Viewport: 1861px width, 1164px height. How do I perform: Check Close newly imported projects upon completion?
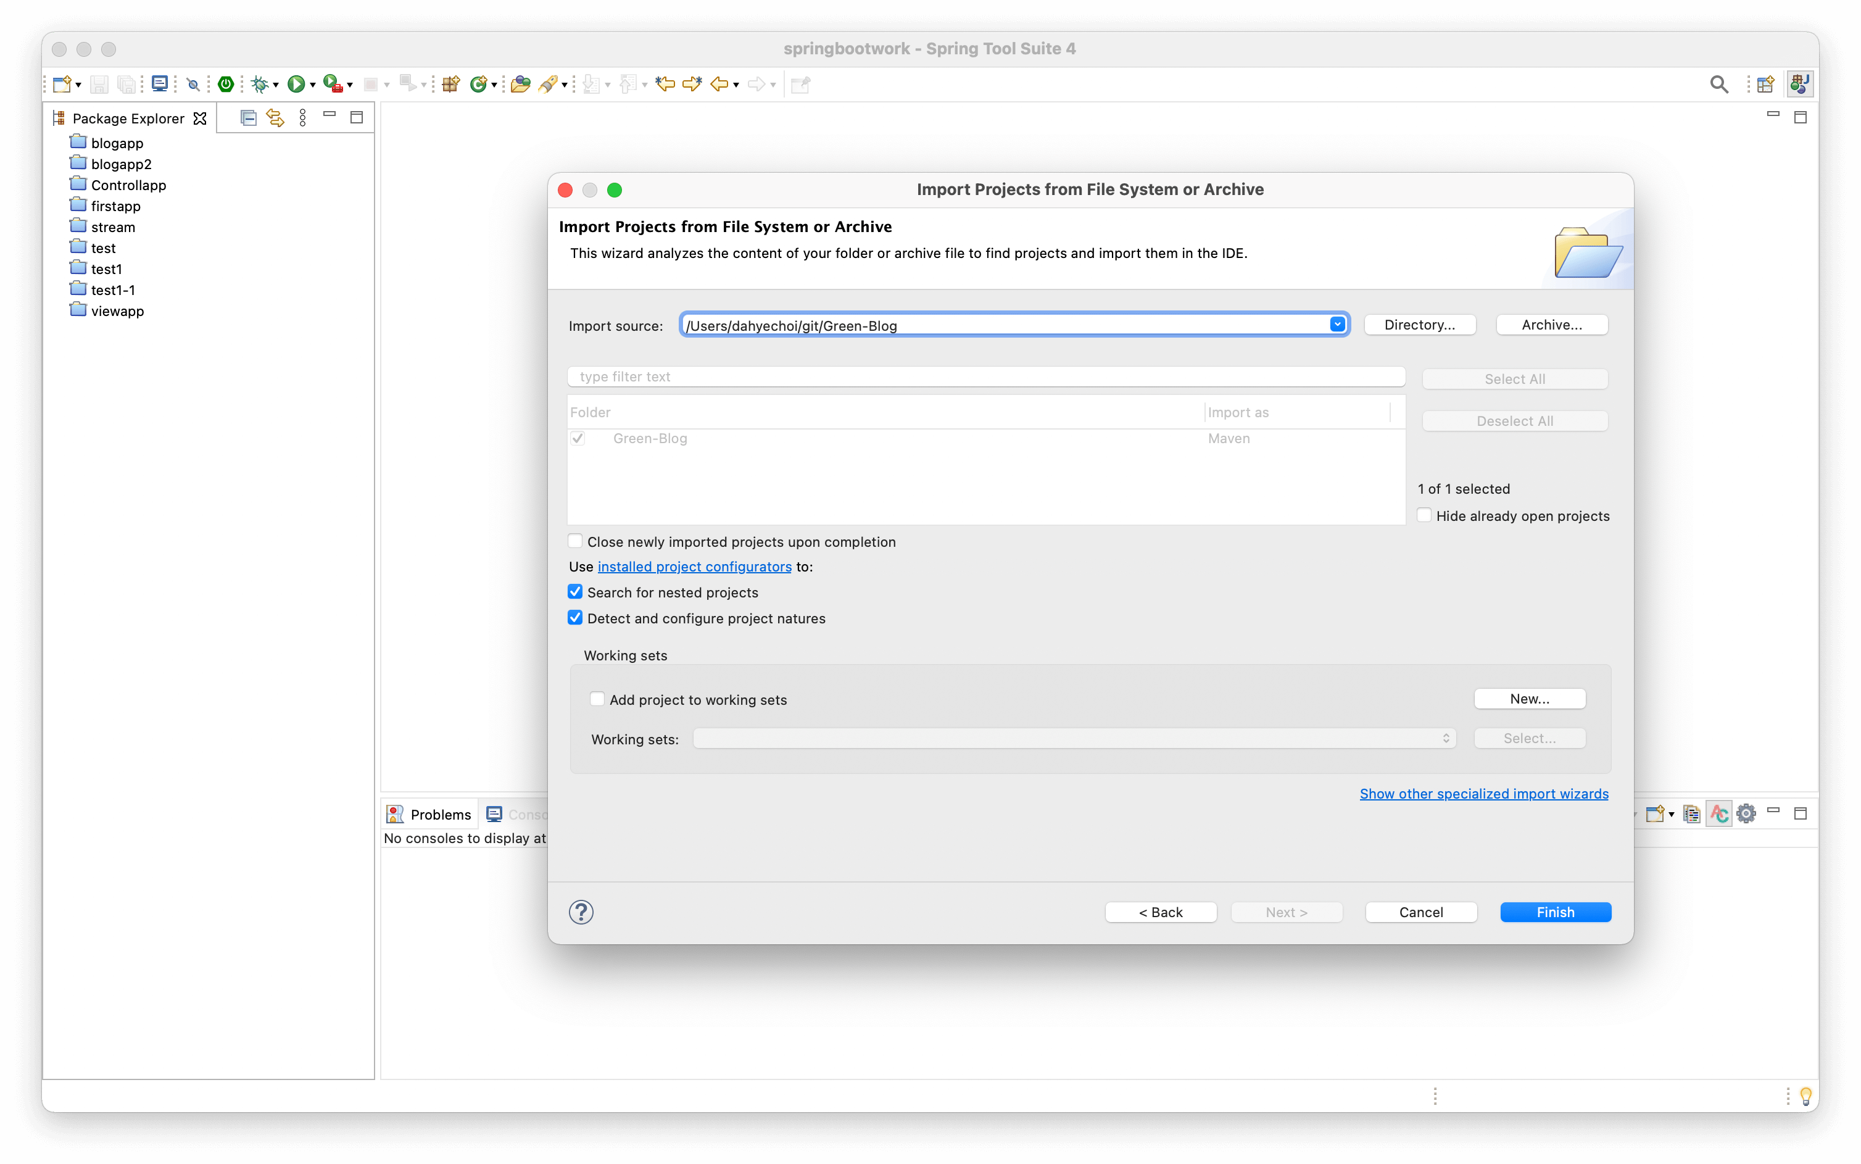point(575,541)
